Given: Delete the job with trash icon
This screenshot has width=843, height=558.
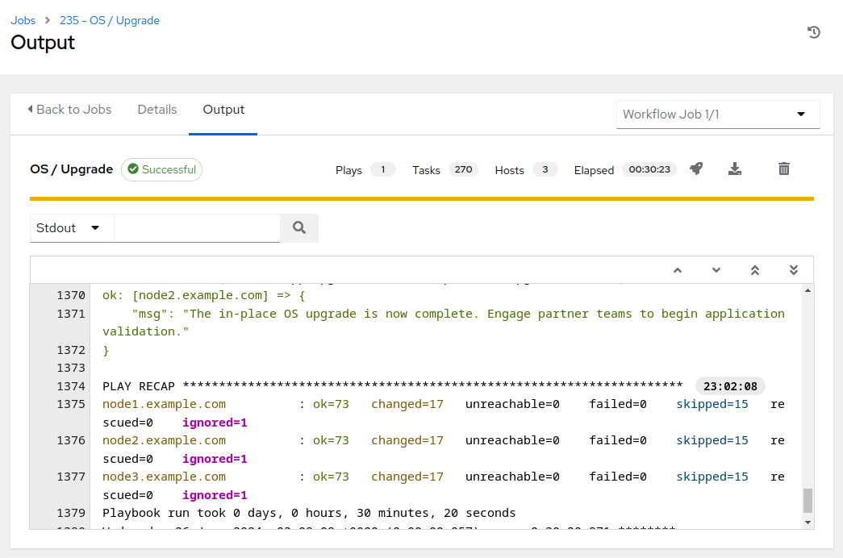Looking at the screenshot, I should coord(784,169).
